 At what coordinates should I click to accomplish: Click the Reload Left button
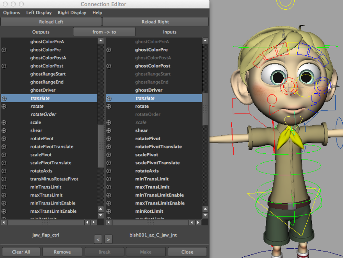(x=51, y=22)
